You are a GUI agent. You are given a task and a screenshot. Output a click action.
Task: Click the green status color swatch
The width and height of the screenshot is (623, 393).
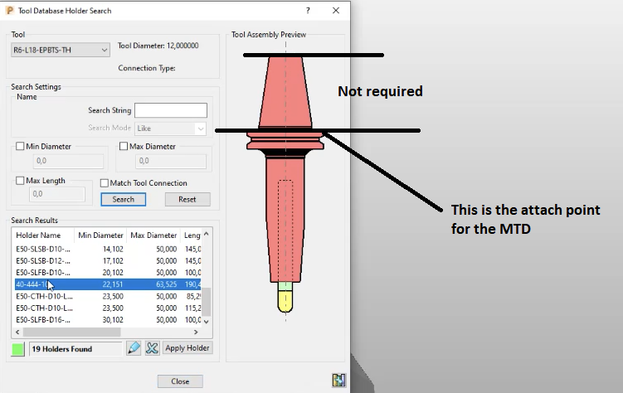coord(18,349)
